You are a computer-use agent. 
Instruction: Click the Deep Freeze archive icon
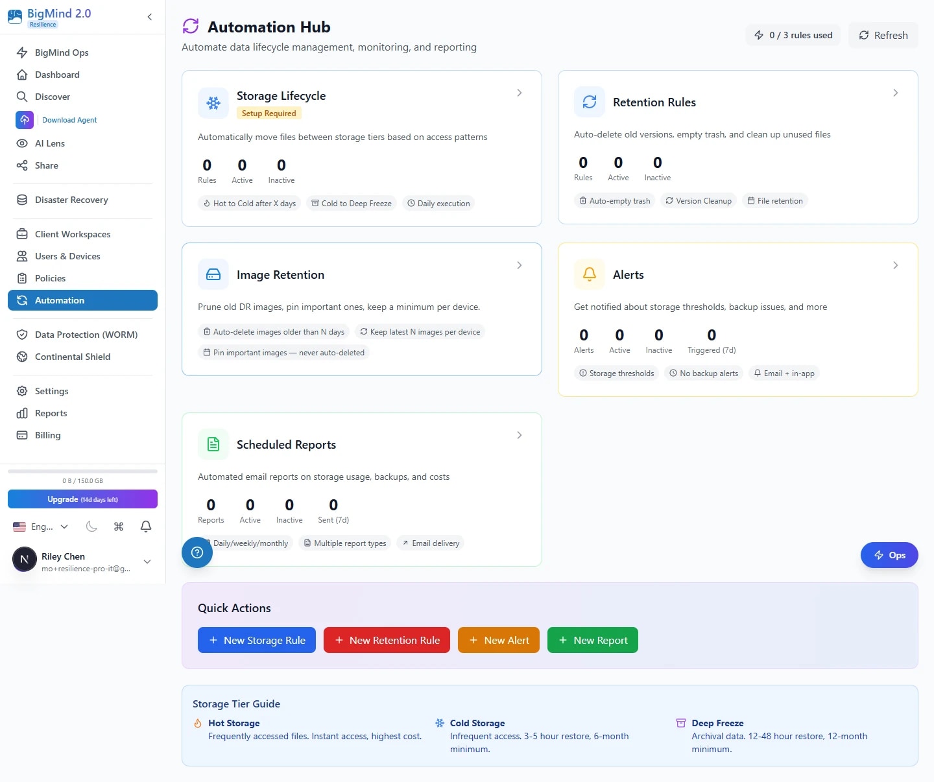coord(681,723)
